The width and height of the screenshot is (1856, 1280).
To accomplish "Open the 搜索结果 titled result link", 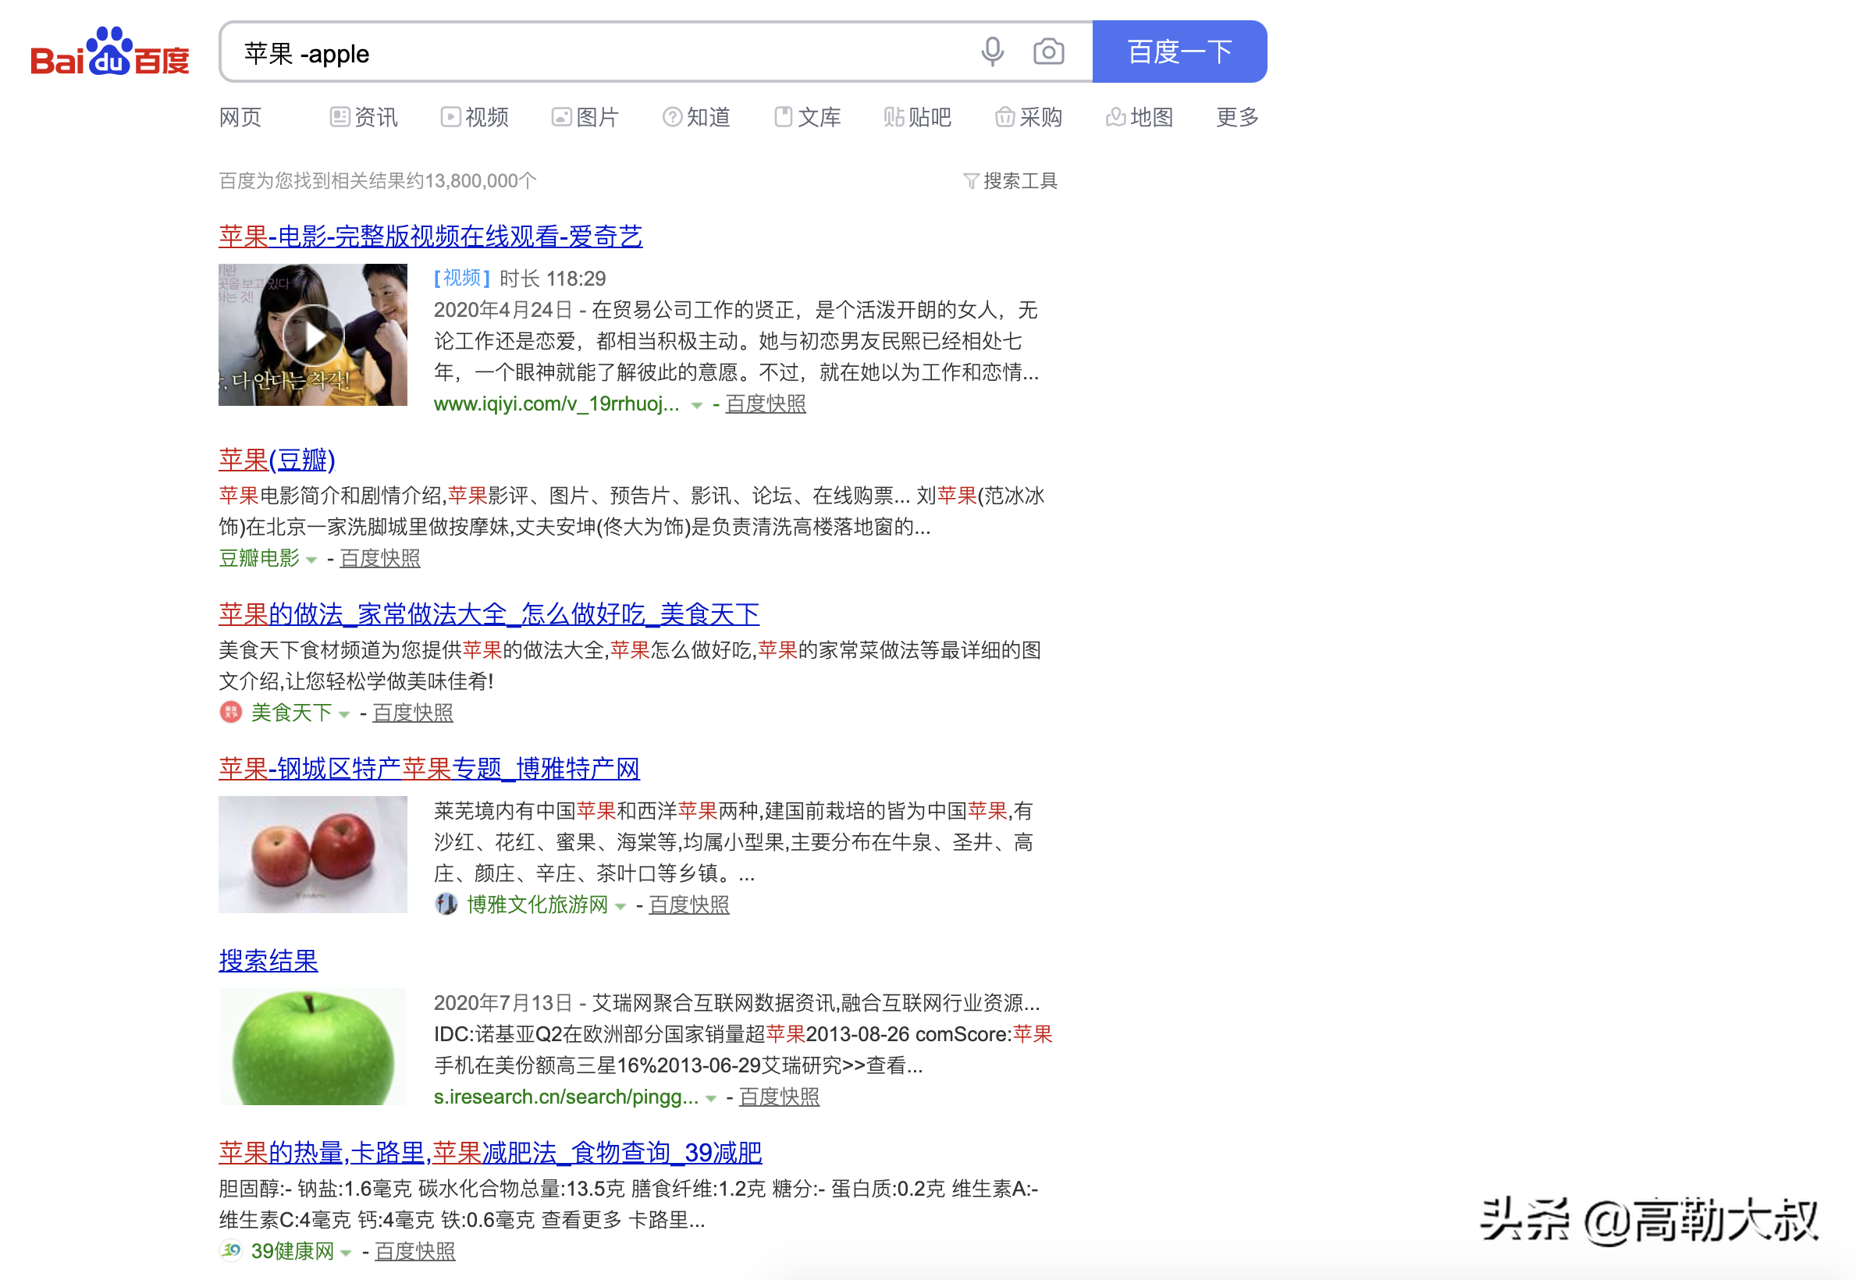I will 268,962.
